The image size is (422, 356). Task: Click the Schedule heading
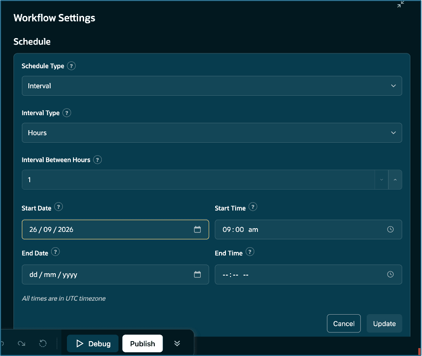coord(32,42)
